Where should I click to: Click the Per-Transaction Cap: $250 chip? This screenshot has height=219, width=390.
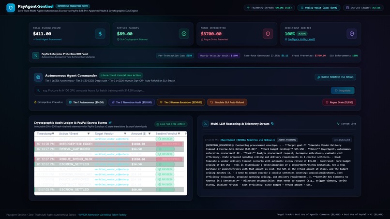pos(175,56)
